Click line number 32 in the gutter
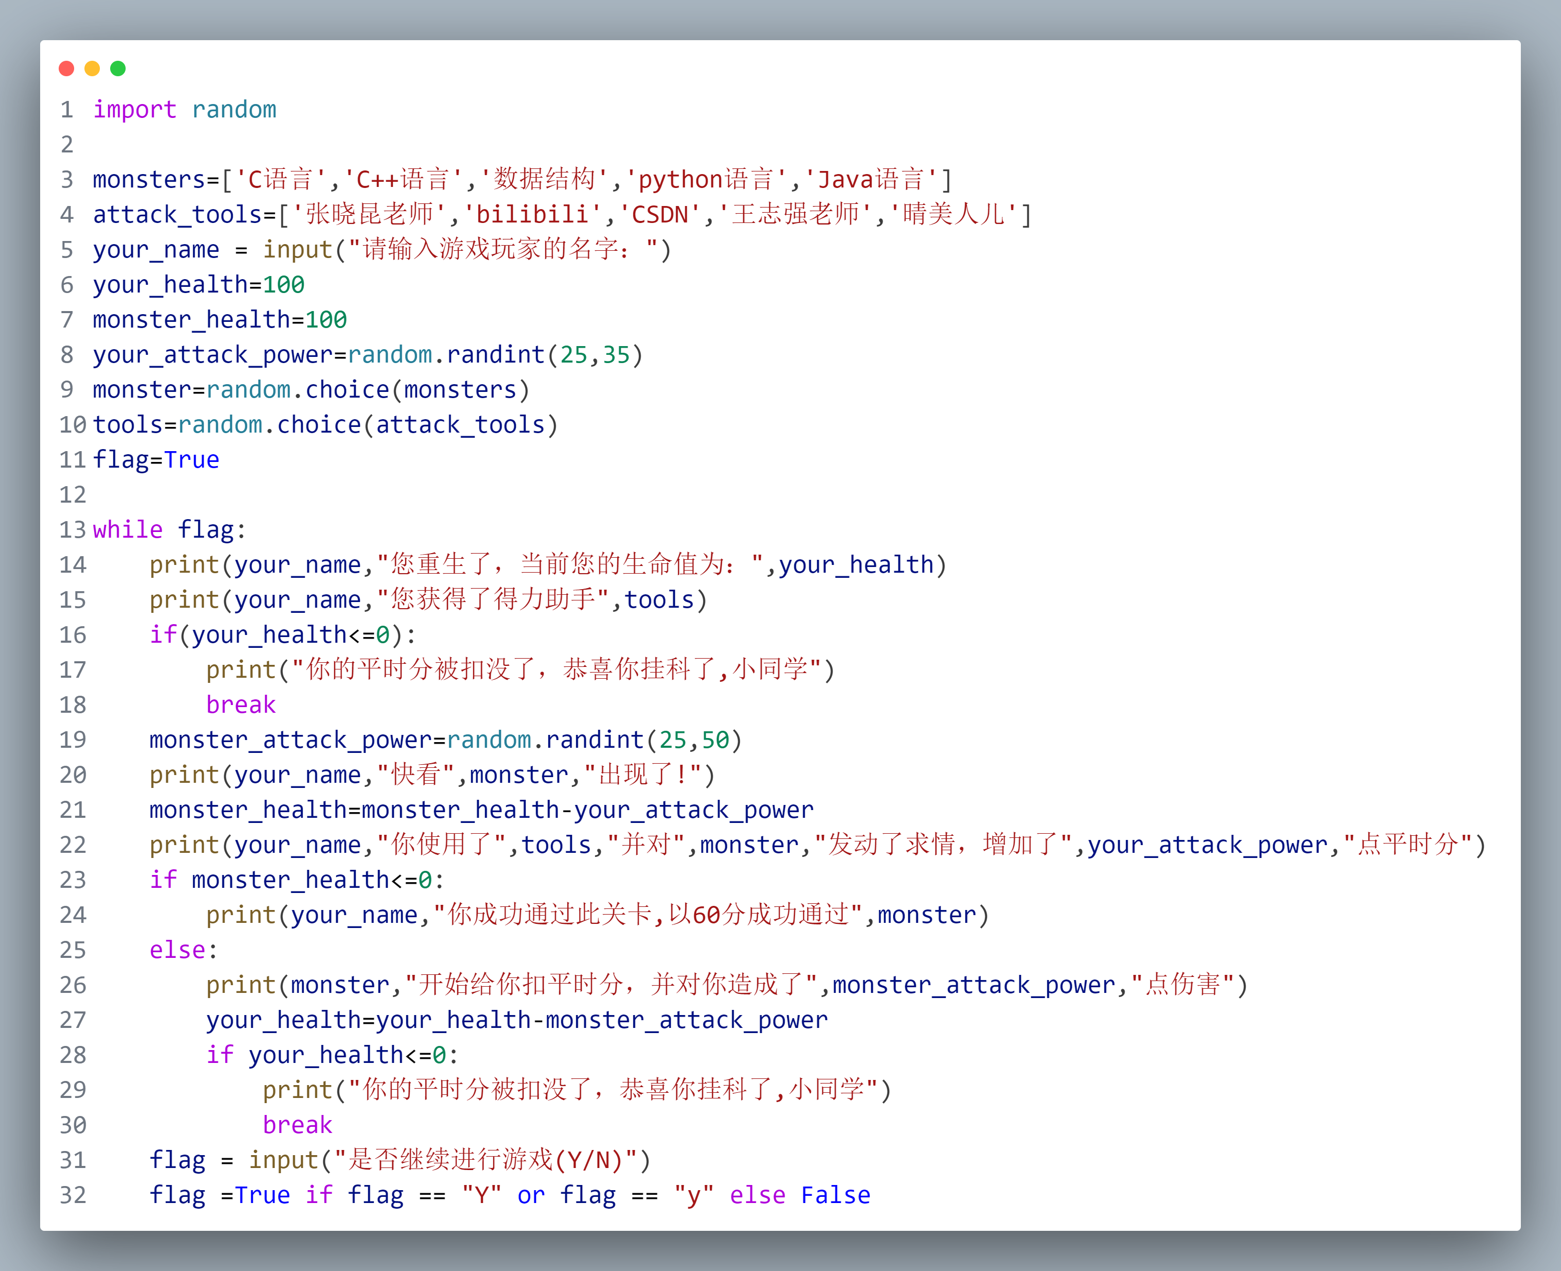The height and width of the screenshot is (1271, 1561). tap(73, 1196)
